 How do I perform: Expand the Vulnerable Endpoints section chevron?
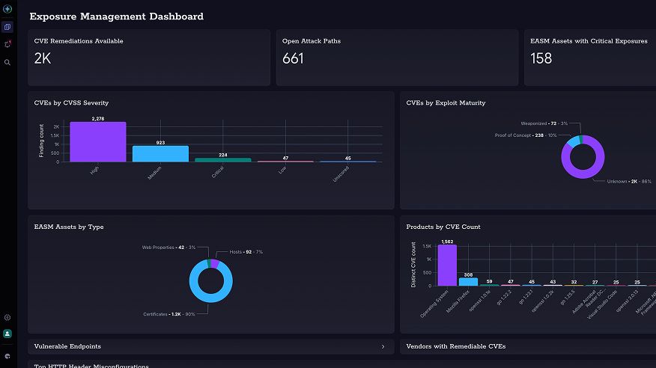coord(383,347)
